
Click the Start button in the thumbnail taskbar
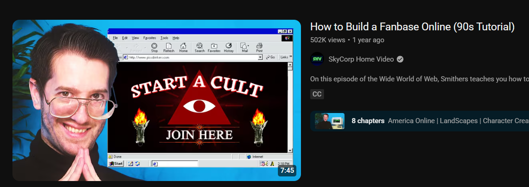116,164
